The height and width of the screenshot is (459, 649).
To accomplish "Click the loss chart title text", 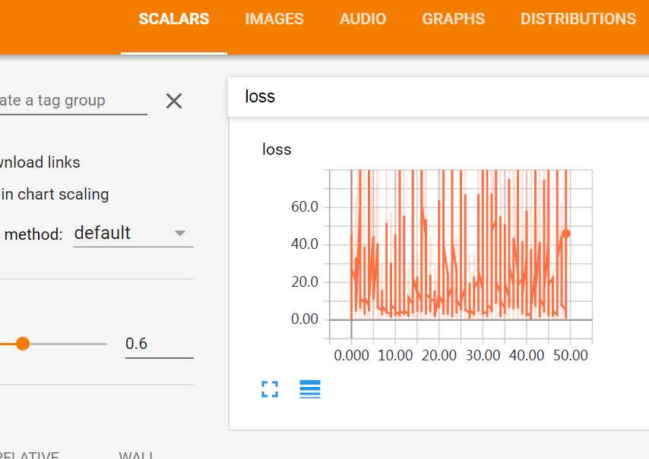I will tap(277, 149).
